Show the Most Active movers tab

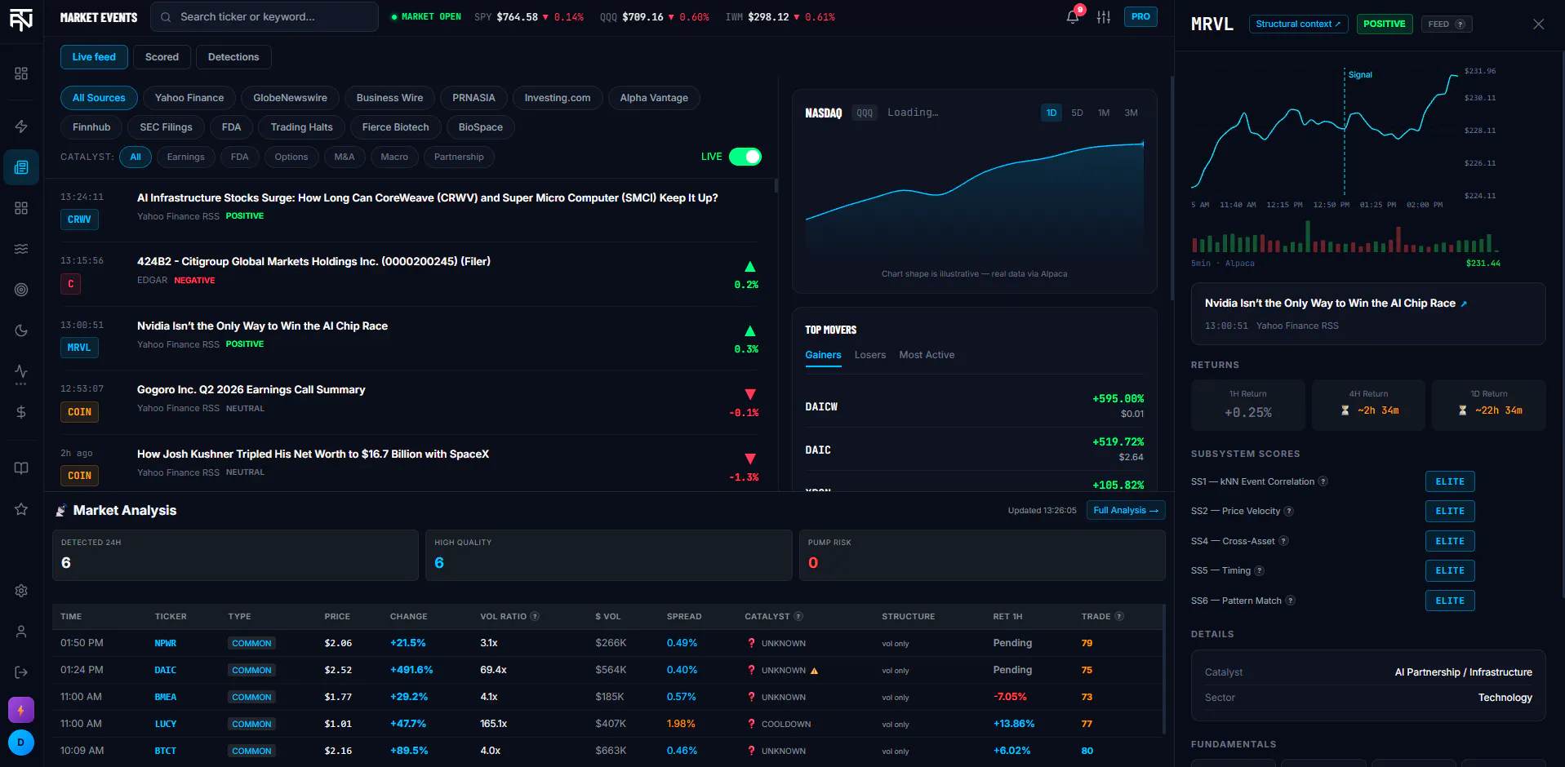click(x=927, y=355)
